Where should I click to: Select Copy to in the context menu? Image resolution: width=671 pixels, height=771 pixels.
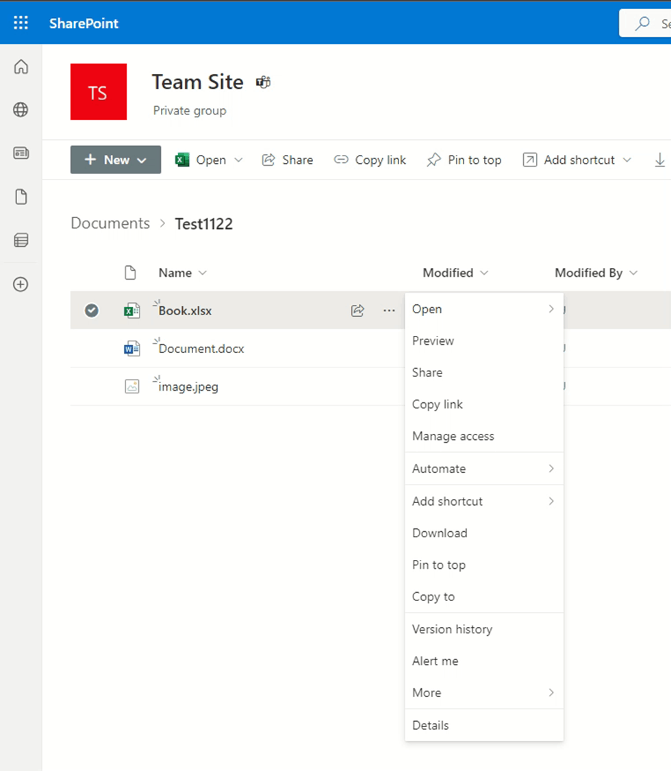click(x=484, y=596)
